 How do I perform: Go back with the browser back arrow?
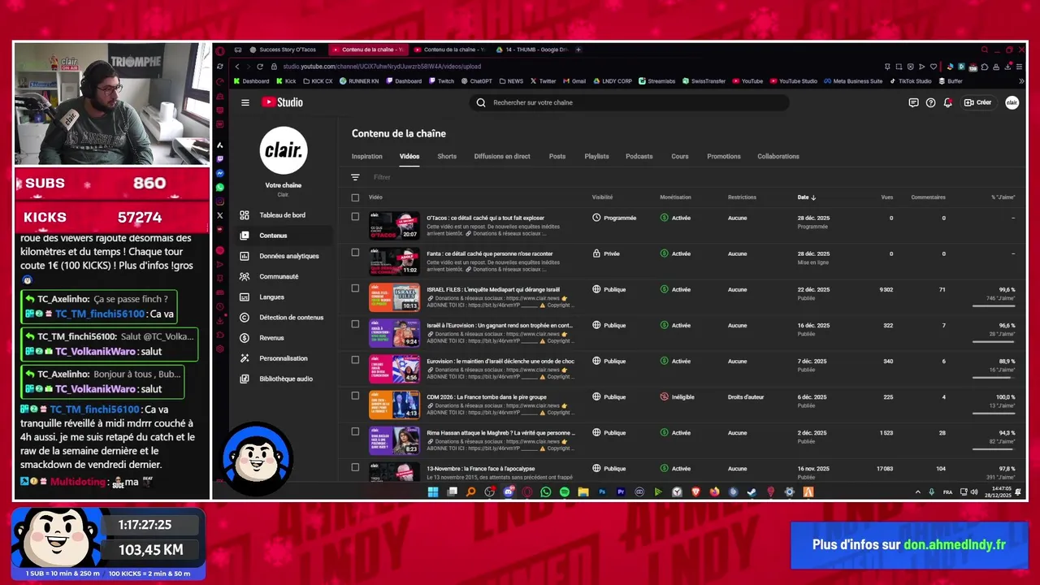coord(237,67)
